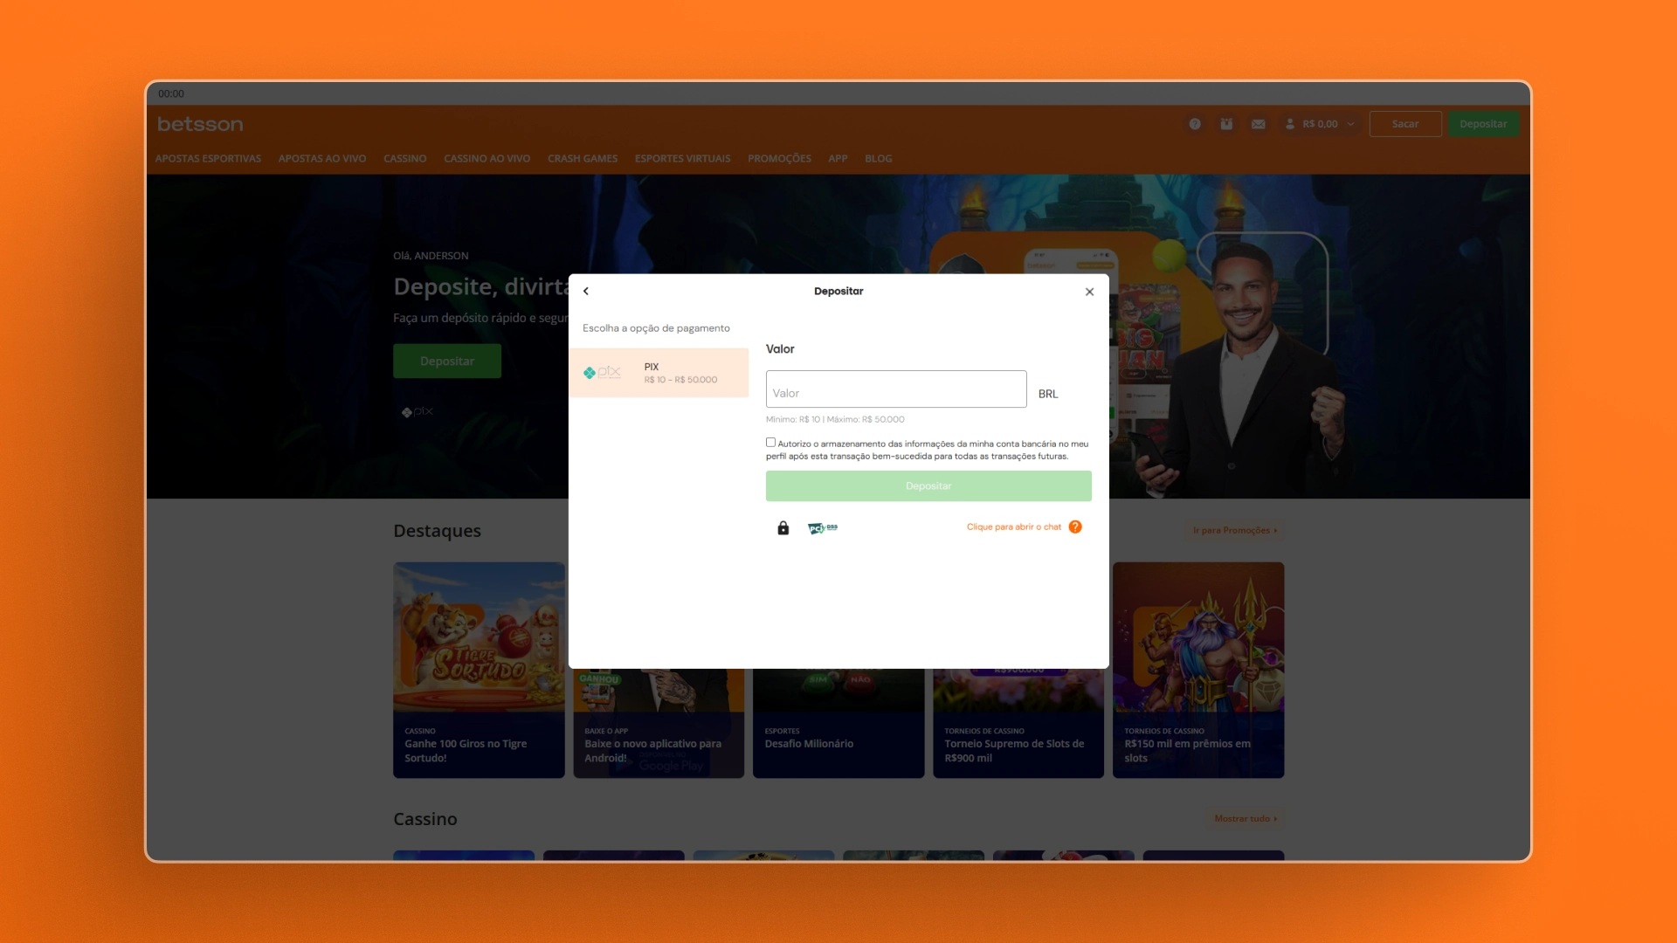
Task: Open Ir para Promoções link arrow
Action: 1235,530
